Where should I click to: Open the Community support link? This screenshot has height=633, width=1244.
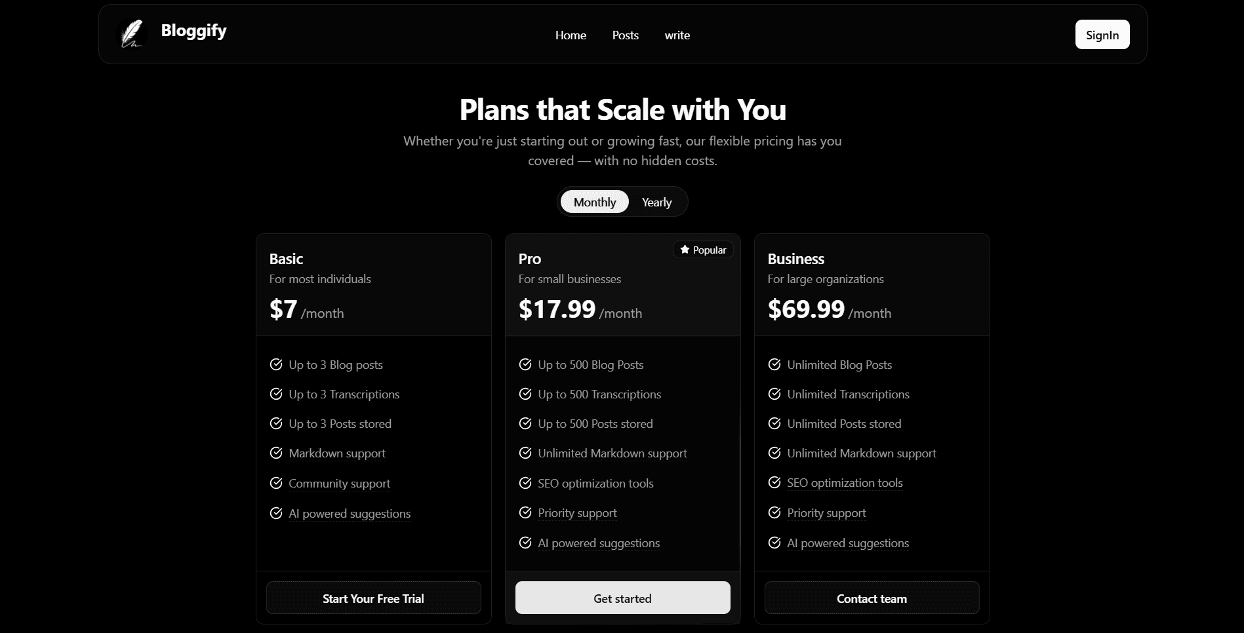coord(338,483)
